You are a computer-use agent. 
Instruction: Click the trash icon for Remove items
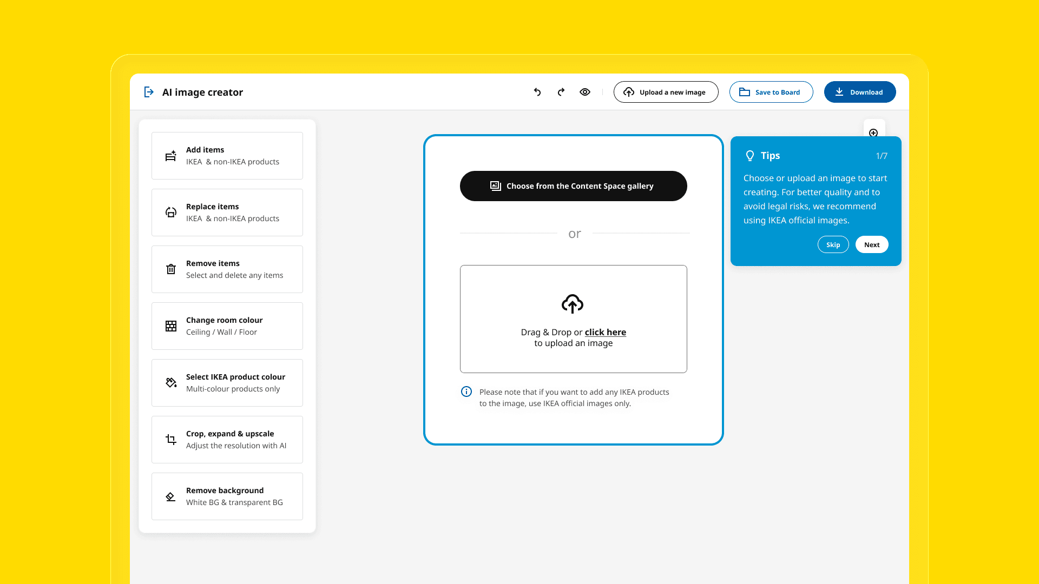pos(171,269)
